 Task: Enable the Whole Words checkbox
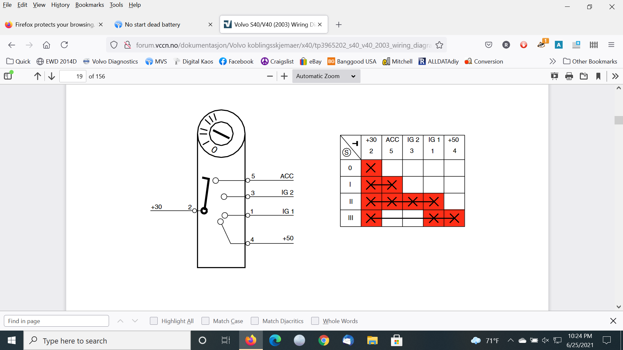pos(315,321)
